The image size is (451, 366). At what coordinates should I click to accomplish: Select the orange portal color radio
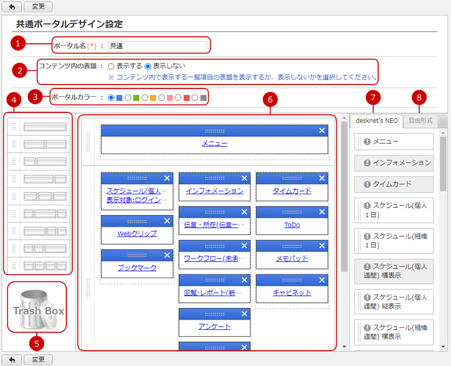(145, 97)
